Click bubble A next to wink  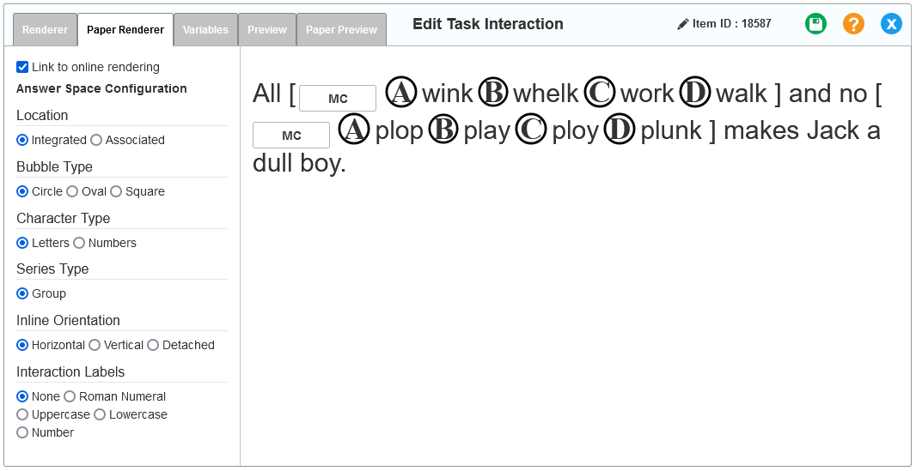click(401, 93)
